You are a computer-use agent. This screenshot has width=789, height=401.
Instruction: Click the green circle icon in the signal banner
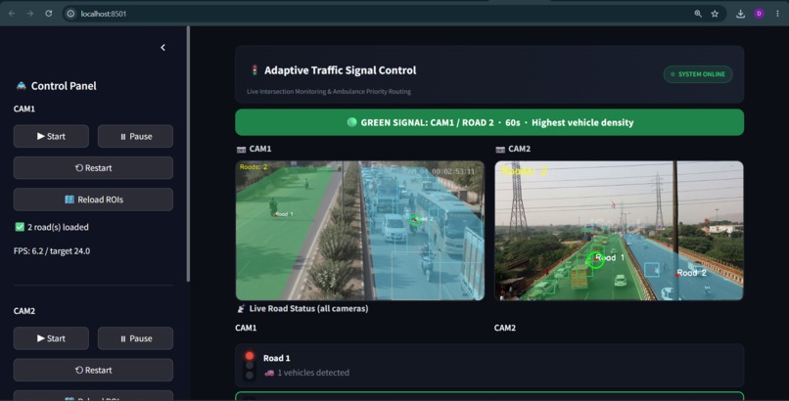pyautogui.click(x=351, y=122)
